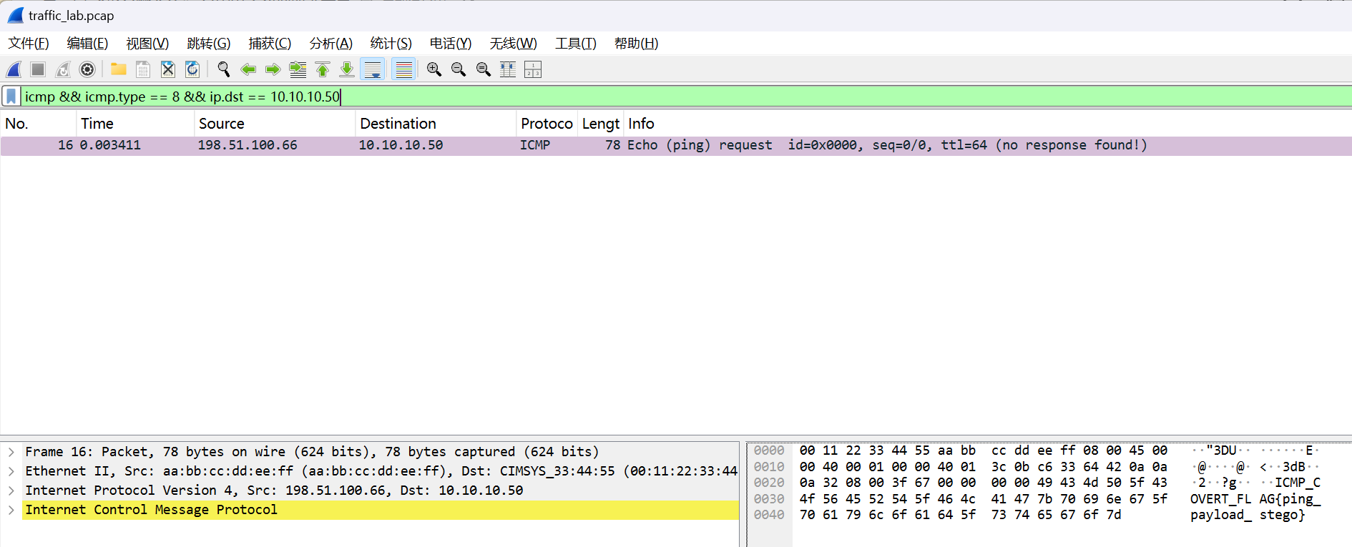Expand Internet Protocol Version 4 layer
The height and width of the screenshot is (547, 1352).
(x=11, y=491)
